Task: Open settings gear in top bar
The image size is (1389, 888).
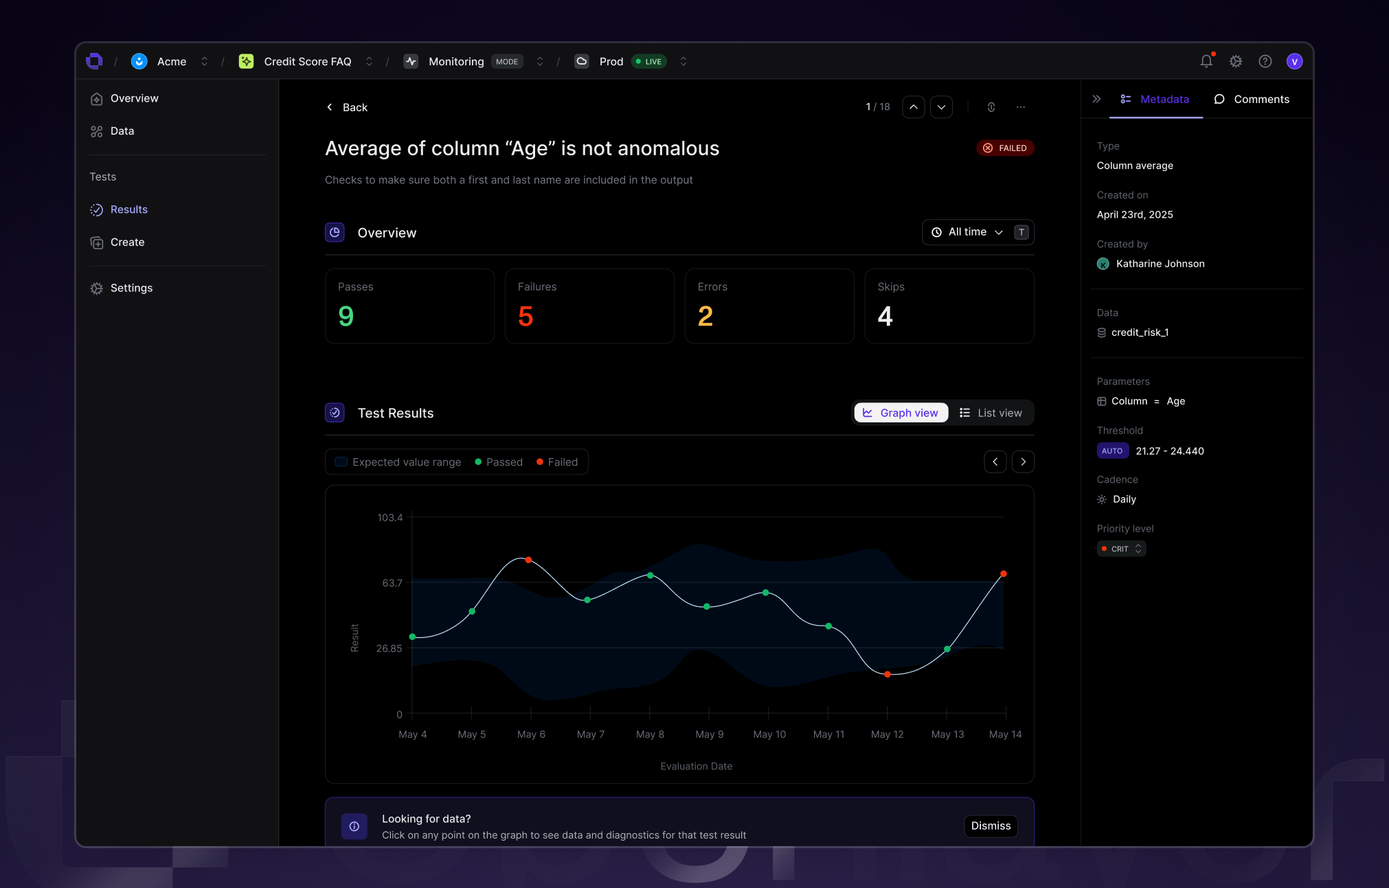Action: tap(1235, 61)
